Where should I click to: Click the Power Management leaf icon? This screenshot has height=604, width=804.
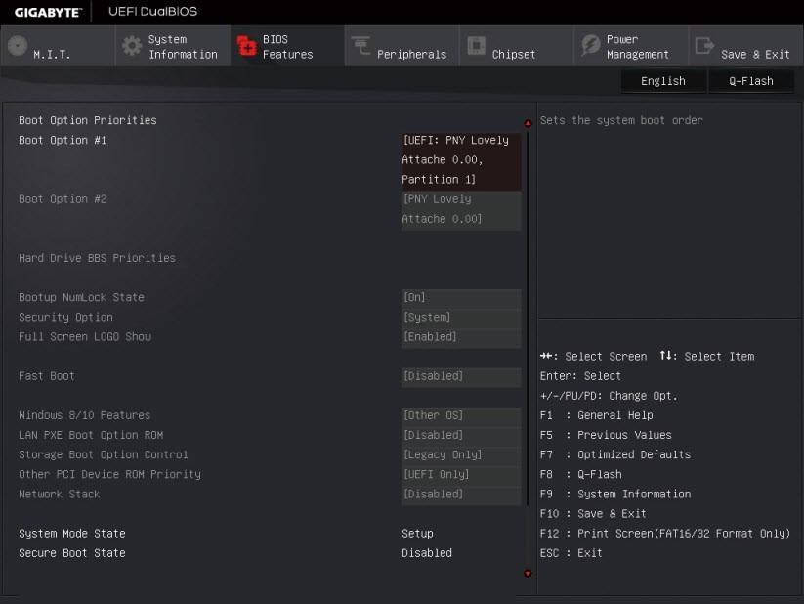[x=590, y=46]
